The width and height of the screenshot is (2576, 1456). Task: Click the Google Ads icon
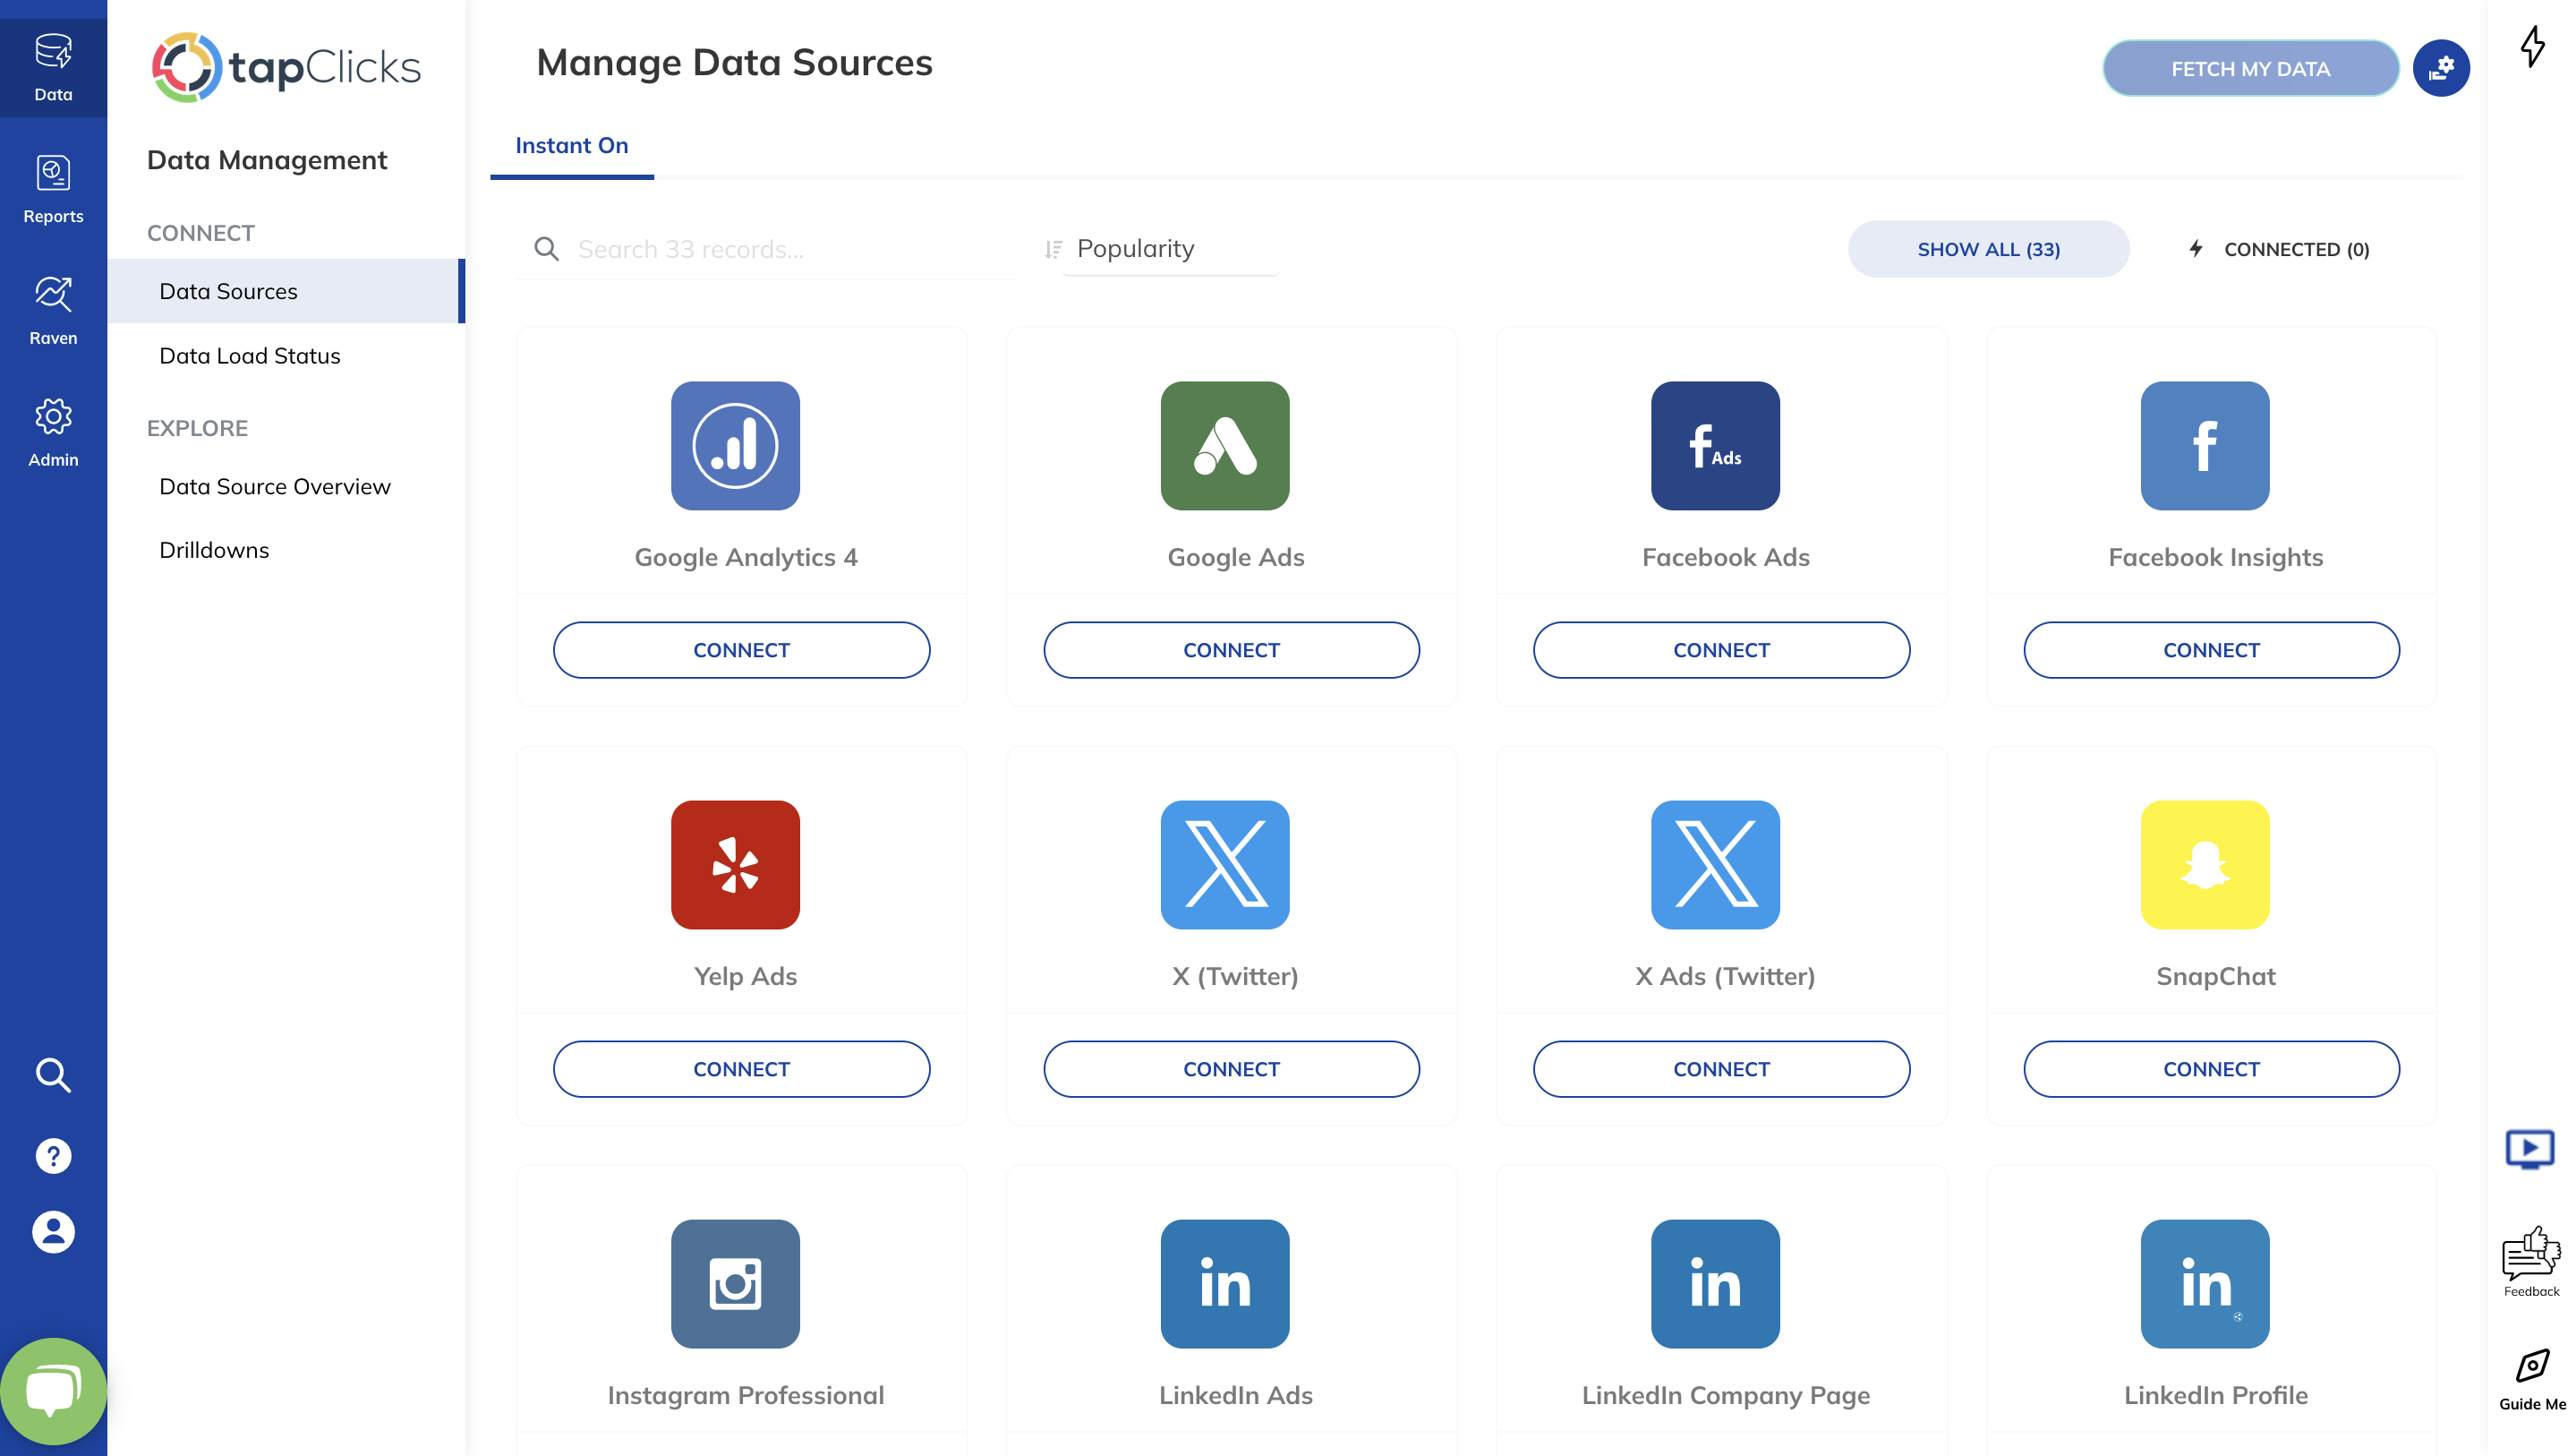pyautogui.click(x=1225, y=445)
